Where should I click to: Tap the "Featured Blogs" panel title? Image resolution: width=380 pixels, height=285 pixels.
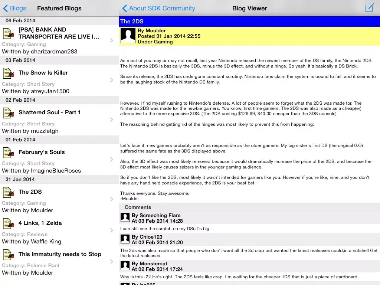(59, 8)
